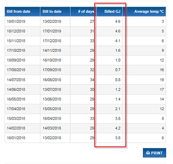Click days value 27 in 18/01/2019 row
Viewport: 173px width, 164px height.
[x=92, y=22]
